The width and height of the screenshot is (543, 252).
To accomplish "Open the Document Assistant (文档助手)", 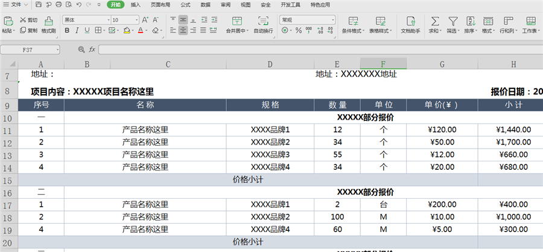I will point(410,25).
